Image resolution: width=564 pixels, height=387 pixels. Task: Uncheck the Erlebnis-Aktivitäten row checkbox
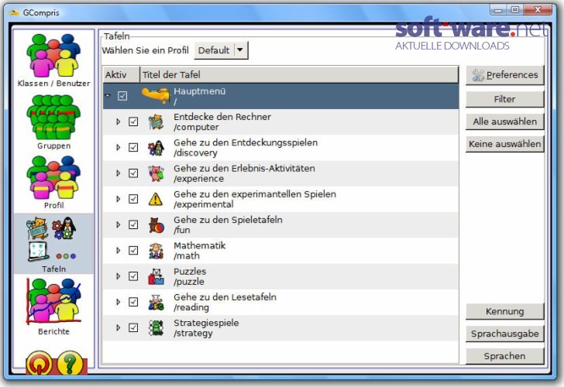pos(133,173)
